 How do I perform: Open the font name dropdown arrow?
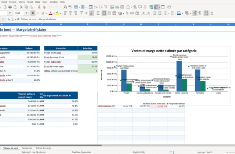pyautogui.click(x=10, y=13)
